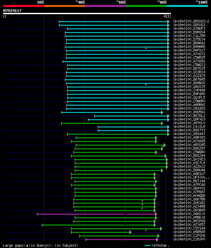Screen dimensions: 211x248
Task: Select UniRef100_A7X680 label
Action: click(189, 61)
